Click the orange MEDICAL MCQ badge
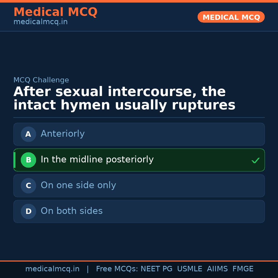Viewport: 278px width, 278px height. [x=231, y=17]
